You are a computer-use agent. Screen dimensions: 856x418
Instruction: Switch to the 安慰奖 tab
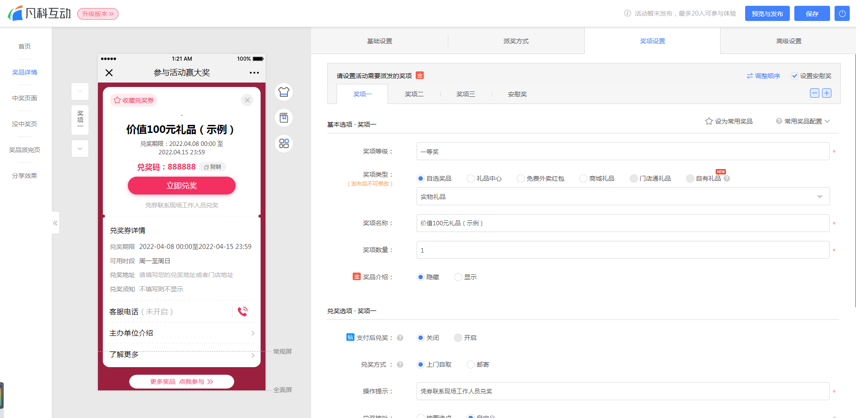point(517,94)
